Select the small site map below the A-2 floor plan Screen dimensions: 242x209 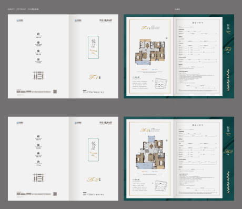[x=160, y=186]
